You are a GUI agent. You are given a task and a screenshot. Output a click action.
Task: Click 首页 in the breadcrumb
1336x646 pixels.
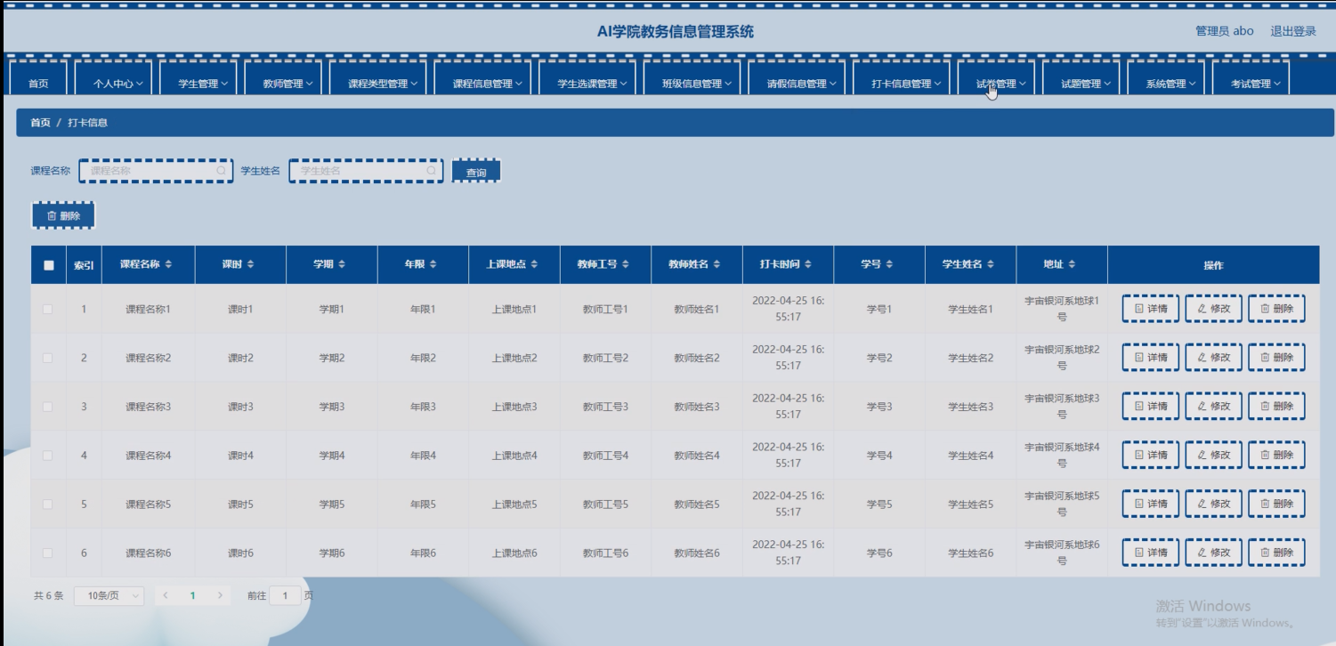[40, 123]
